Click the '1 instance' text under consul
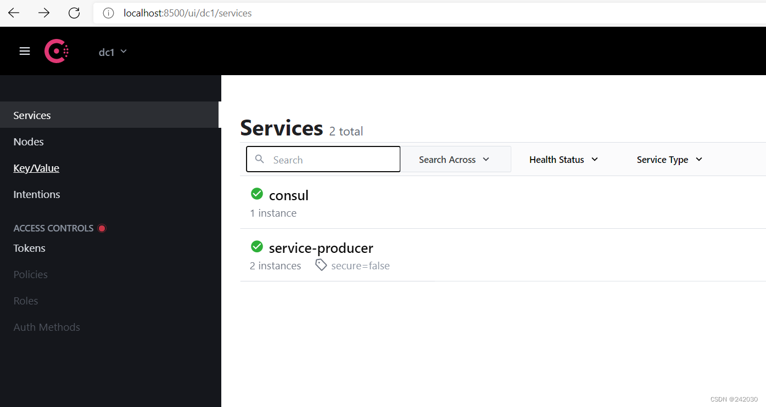Image resolution: width=766 pixels, height=407 pixels. 273,213
